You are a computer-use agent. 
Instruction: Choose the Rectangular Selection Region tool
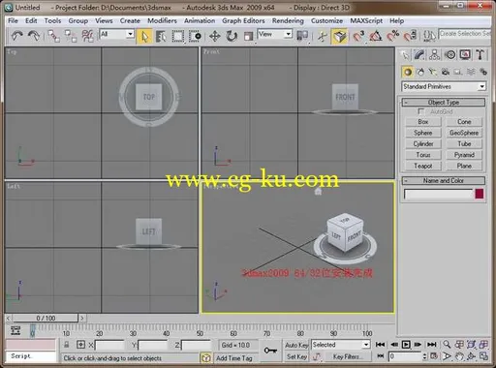click(x=177, y=36)
